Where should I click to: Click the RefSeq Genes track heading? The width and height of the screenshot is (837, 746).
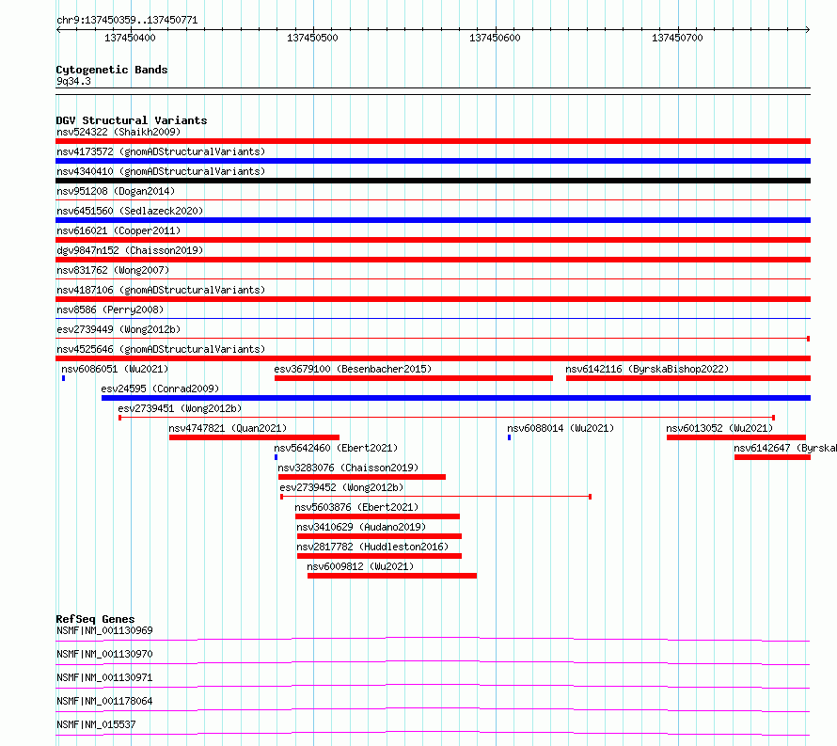[x=95, y=619]
